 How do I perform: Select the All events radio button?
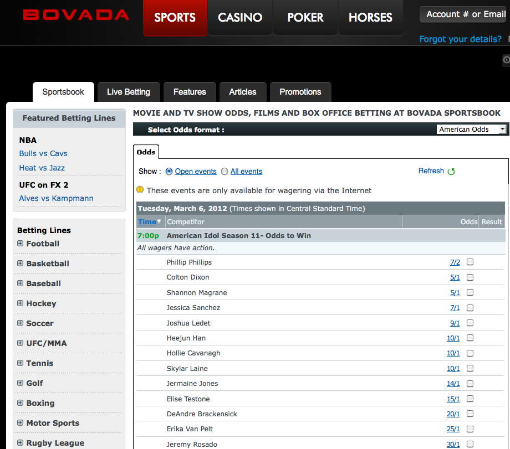pos(225,171)
